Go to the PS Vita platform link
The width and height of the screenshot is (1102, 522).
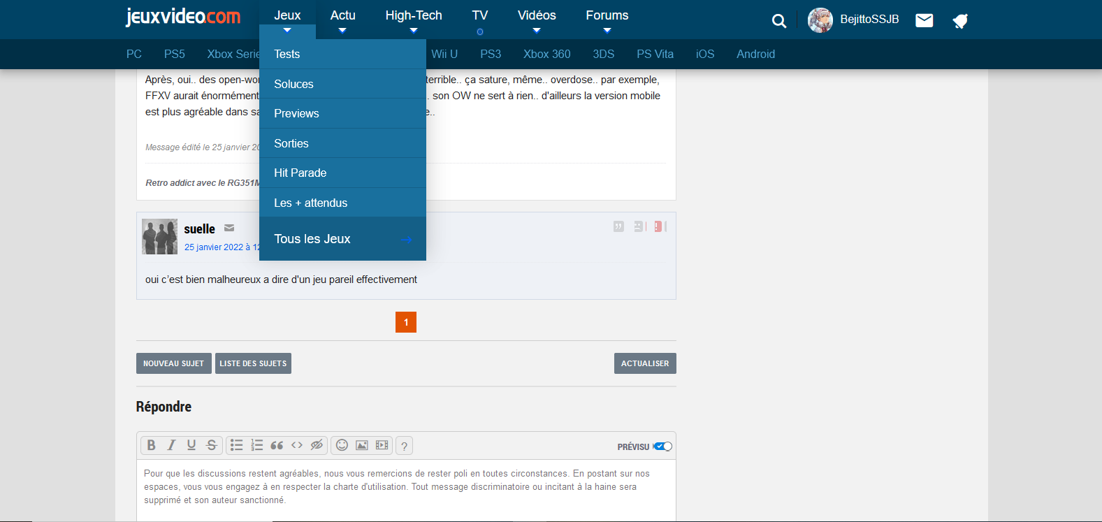655,54
